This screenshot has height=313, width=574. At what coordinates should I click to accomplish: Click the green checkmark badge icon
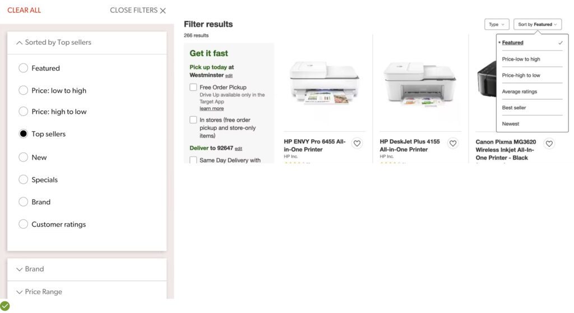coord(5,306)
